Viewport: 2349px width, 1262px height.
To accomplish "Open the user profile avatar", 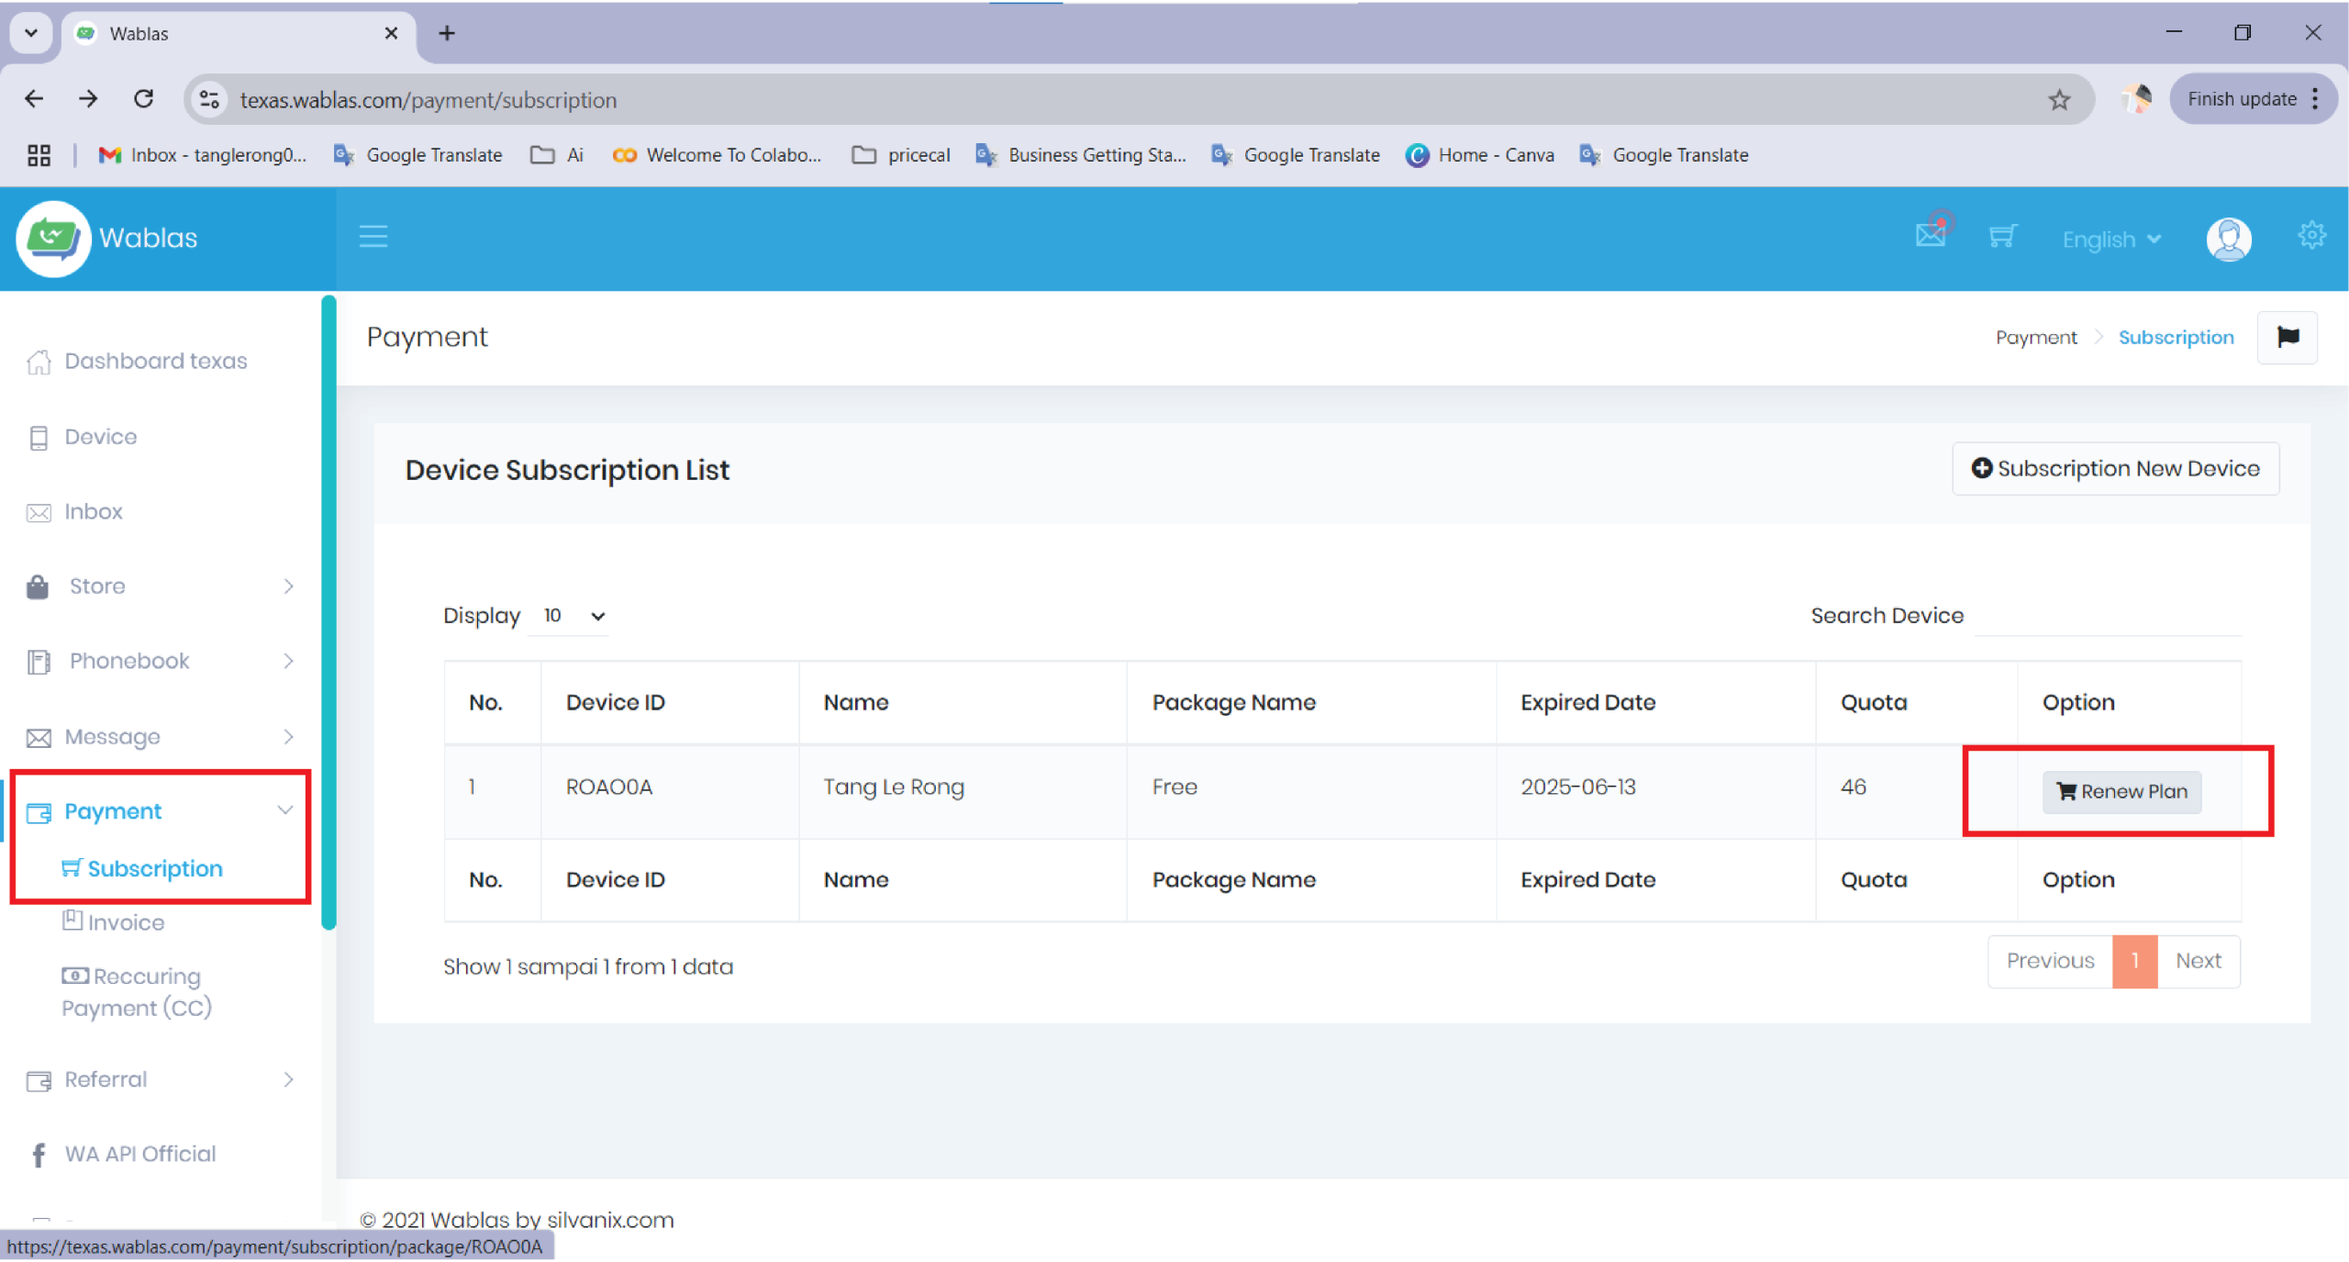I will tap(2229, 240).
